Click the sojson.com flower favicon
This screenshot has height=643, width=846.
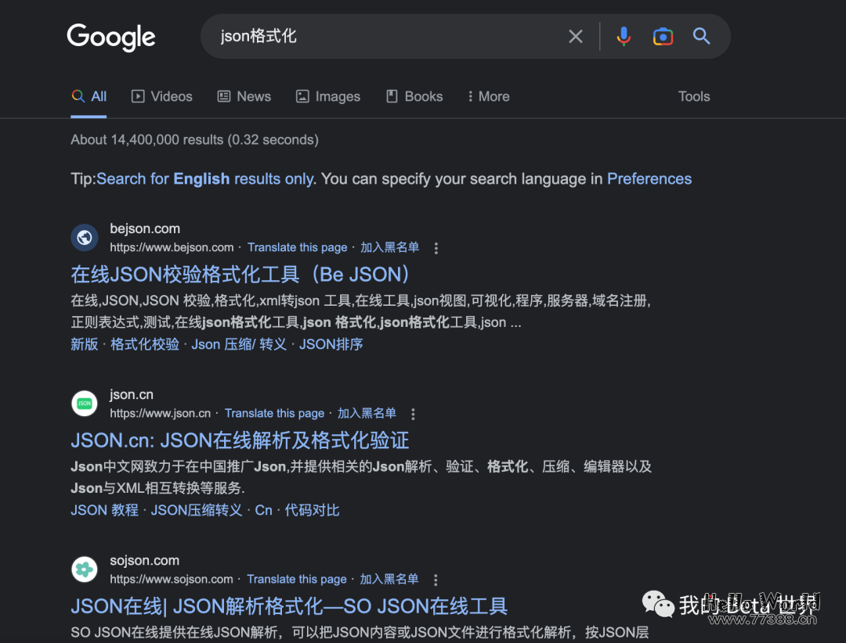pos(85,569)
